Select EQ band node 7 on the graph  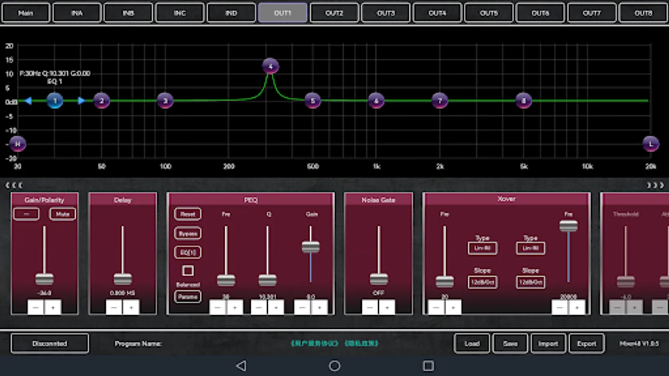coord(439,101)
